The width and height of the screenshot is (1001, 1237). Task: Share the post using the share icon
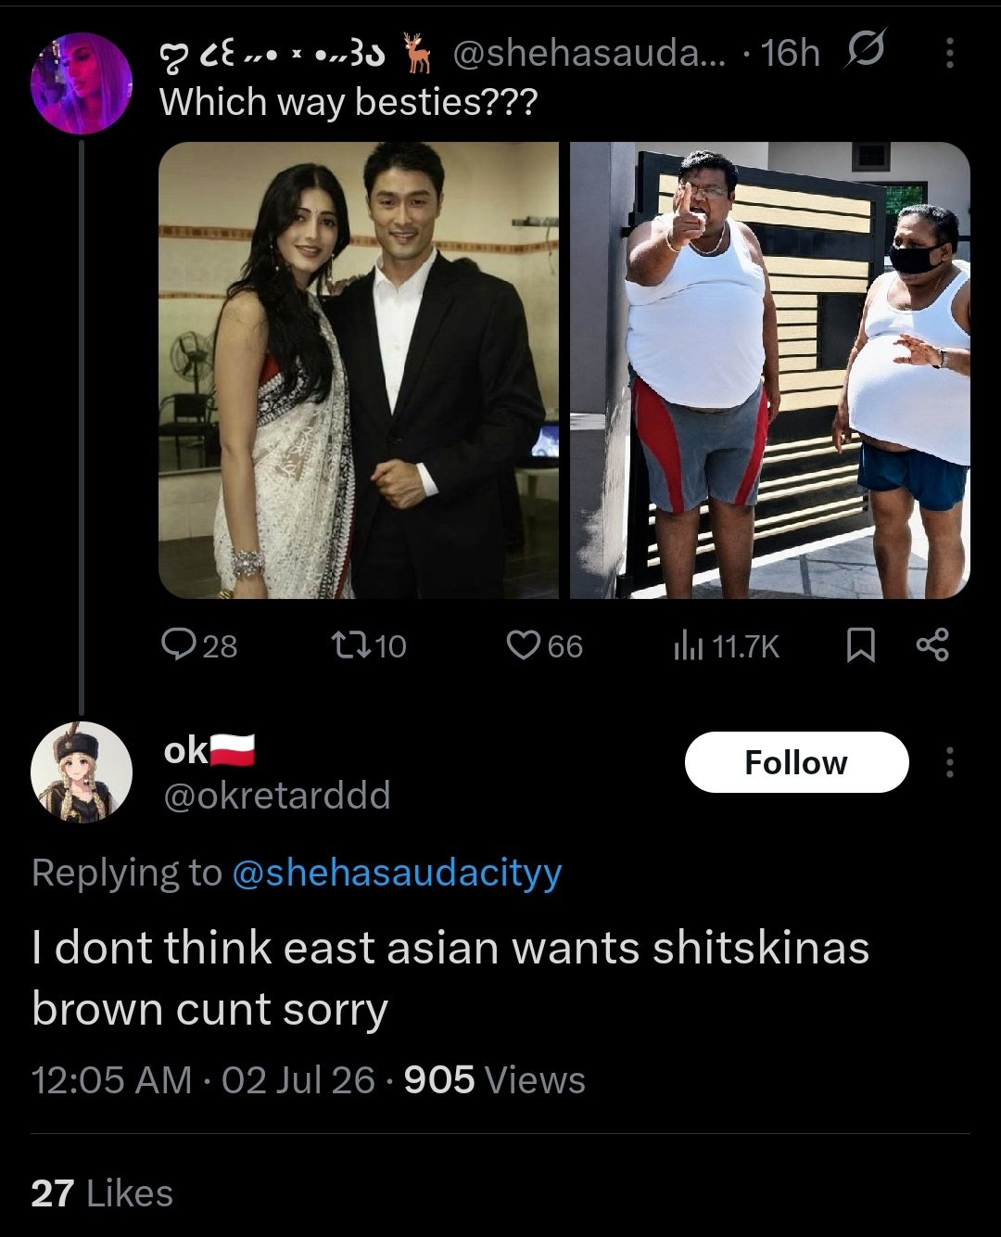point(932,645)
